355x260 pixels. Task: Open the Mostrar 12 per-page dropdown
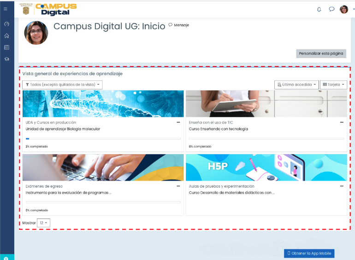(43, 223)
